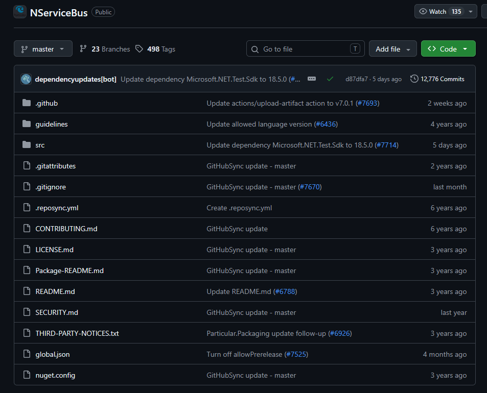Click the branch icon beside 23 Branches

click(83, 48)
